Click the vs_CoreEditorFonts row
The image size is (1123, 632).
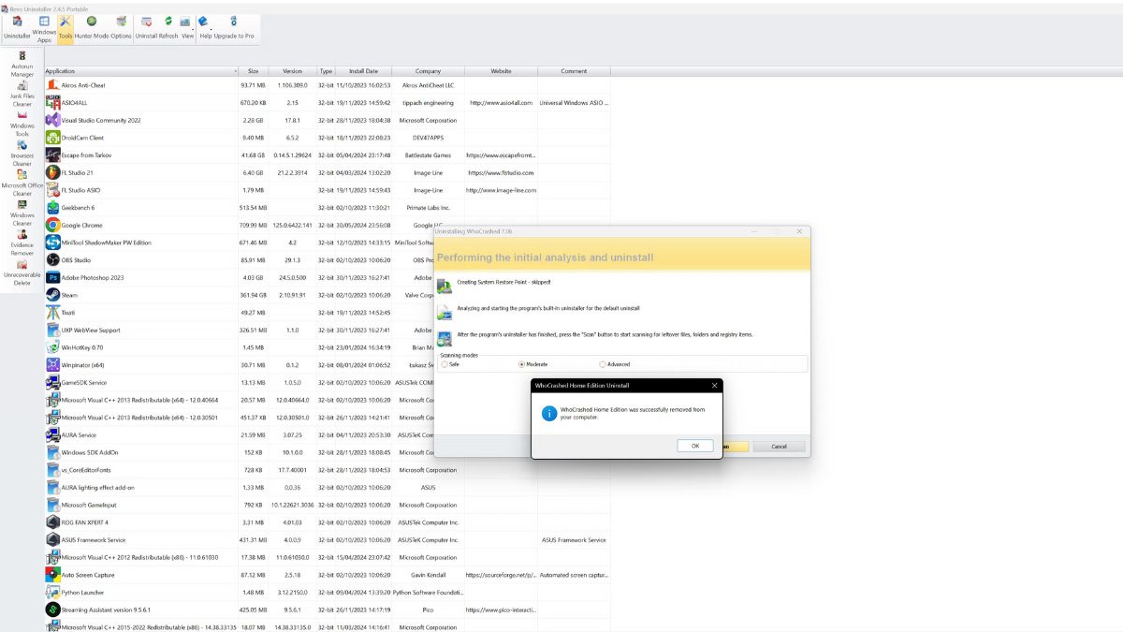tap(328, 470)
